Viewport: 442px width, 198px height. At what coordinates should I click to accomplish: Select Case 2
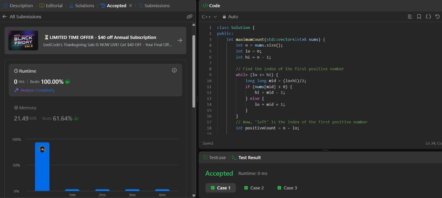[x=254, y=188]
